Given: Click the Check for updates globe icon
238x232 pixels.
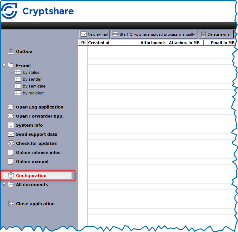Looking at the screenshot, I should coord(11,143).
